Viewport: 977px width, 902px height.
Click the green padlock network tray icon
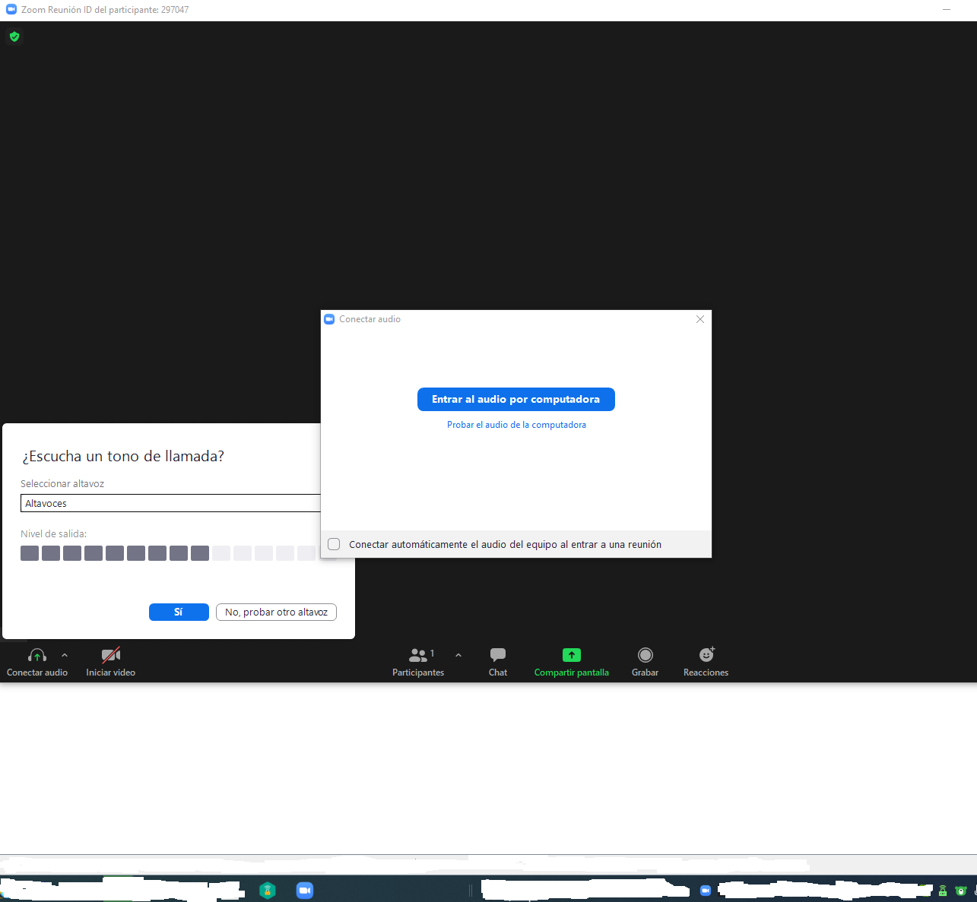[943, 891]
